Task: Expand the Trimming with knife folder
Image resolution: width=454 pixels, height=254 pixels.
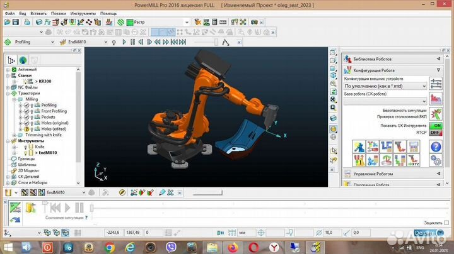Action: (x=14, y=135)
